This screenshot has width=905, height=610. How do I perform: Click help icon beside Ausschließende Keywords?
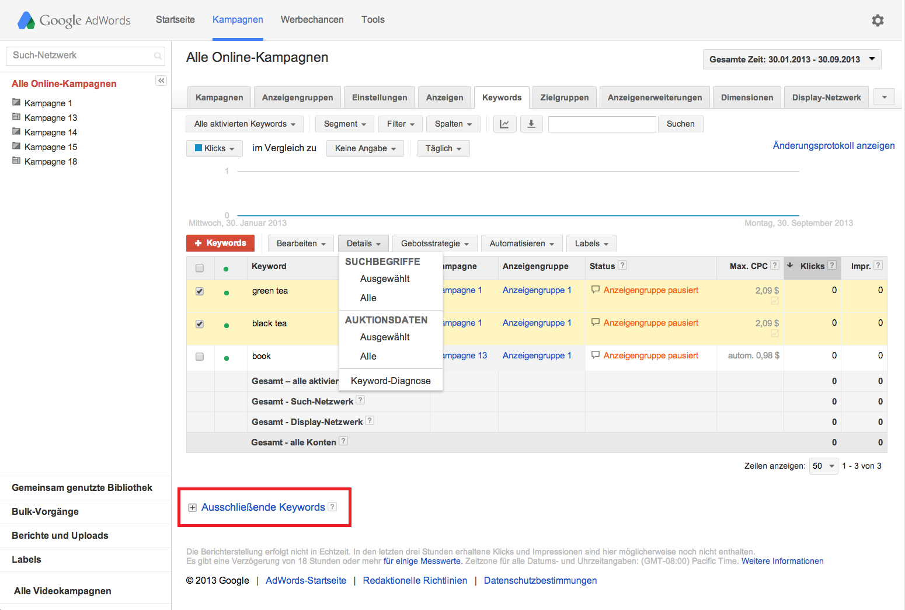(332, 507)
